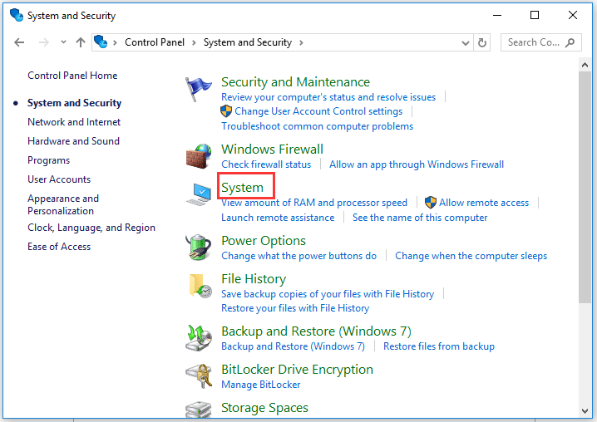This screenshot has height=422, width=597.
Task: Expand the chevron after Control Panel breadcrumb
Action: pyautogui.click(x=194, y=42)
